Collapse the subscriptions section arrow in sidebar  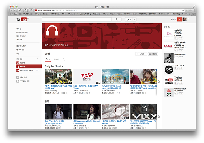coord(38,59)
